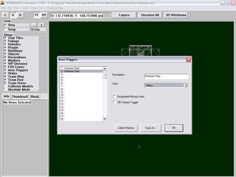This screenshot has width=236, height=177.
Task: Enable Designated Mission Area checkbox
Action: (114, 97)
